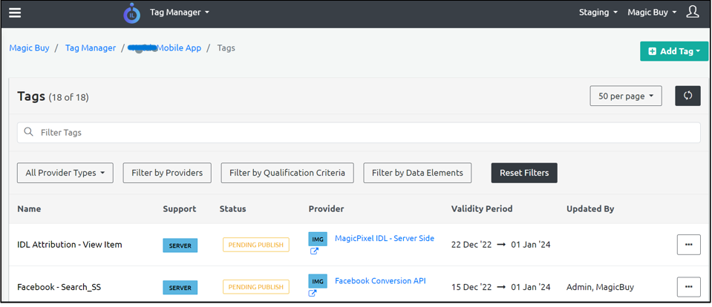Open more options for Facebook - Search_SS
Screen dimensions: 712x307
click(688, 287)
